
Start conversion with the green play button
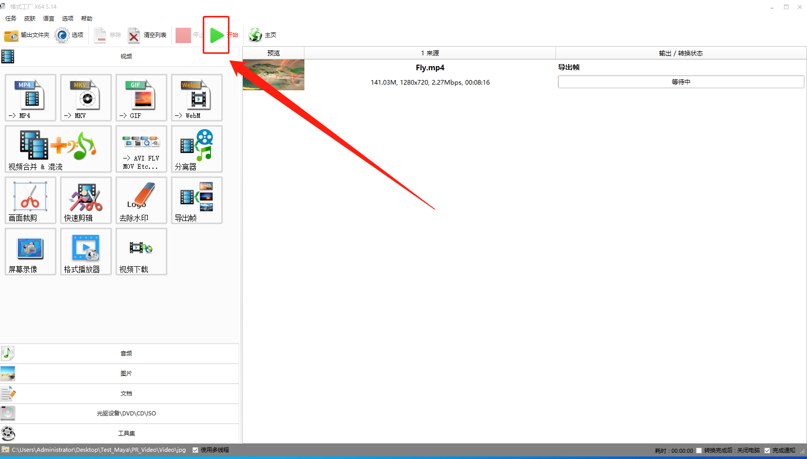(217, 35)
